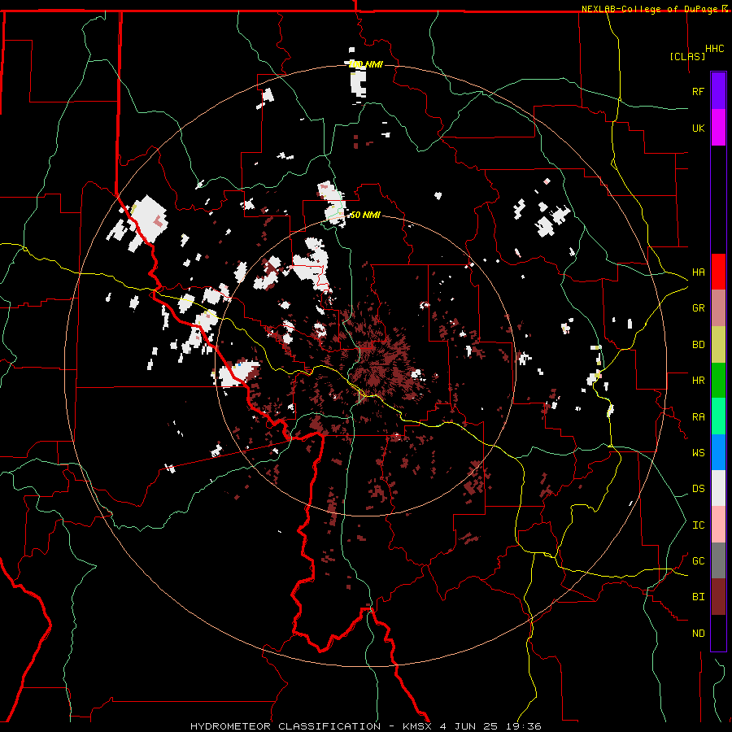Click the GC legend label
Viewport: 732px width, 732px height.
click(698, 560)
